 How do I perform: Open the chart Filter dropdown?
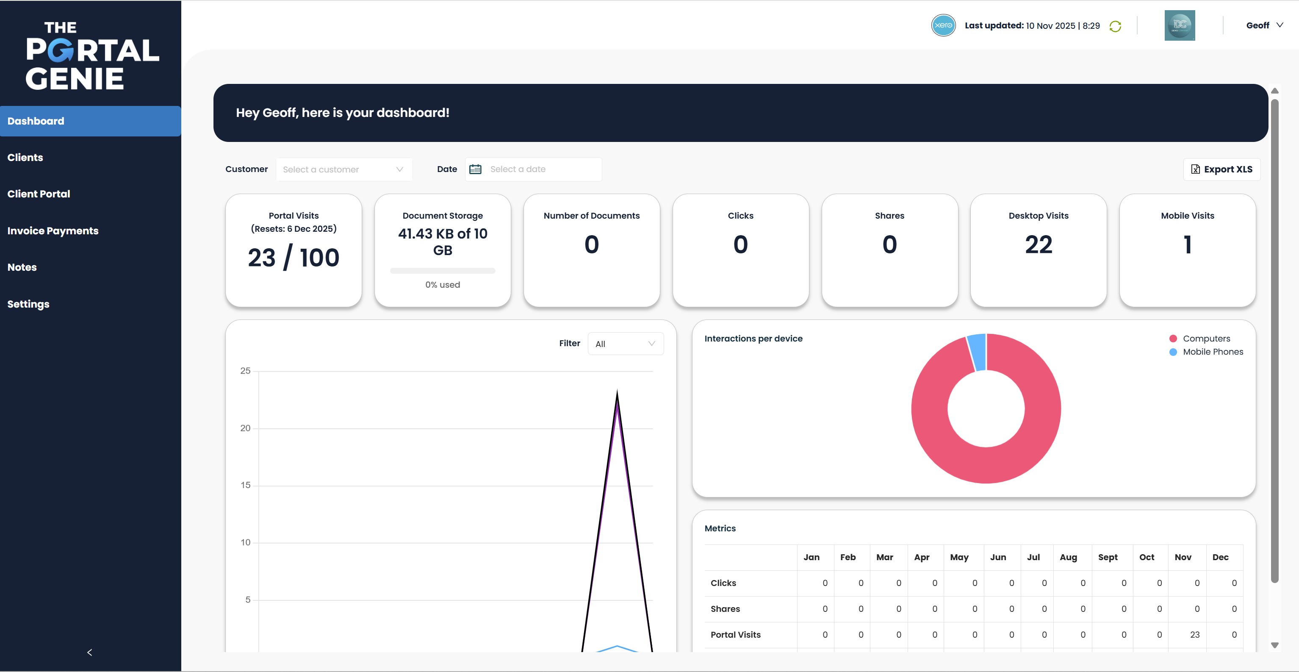point(625,343)
